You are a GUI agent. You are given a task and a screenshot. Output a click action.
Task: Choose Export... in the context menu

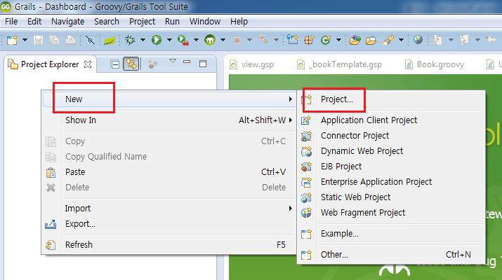click(x=169, y=224)
